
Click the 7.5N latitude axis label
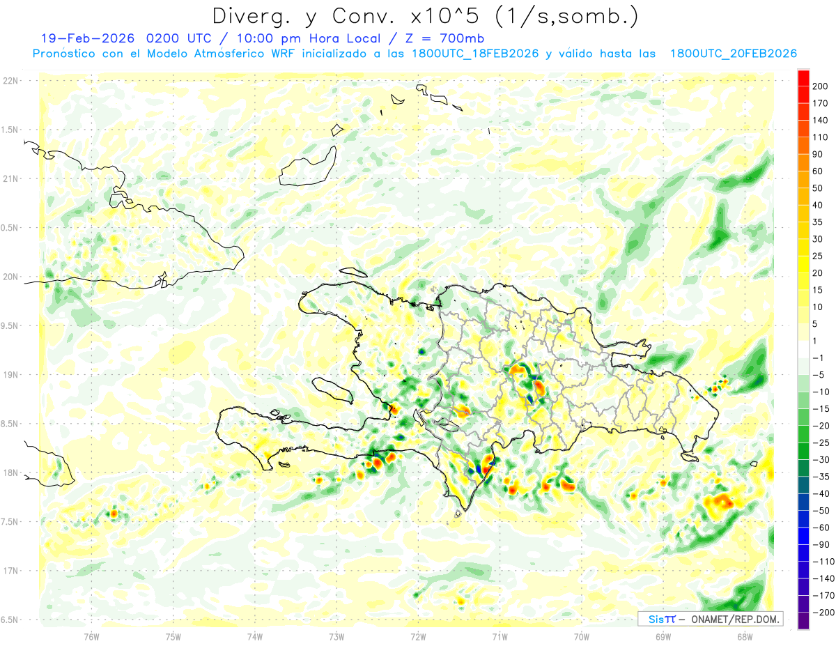pyautogui.click(x=10, y=522)
